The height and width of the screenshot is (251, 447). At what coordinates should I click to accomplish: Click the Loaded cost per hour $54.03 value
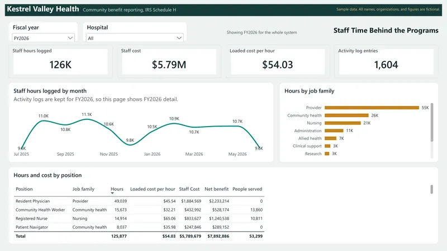coord(277,65)
